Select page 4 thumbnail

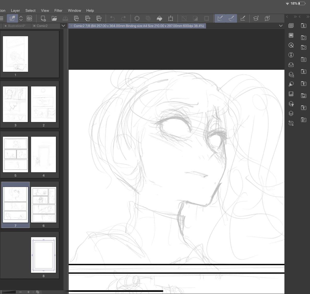coord(43,155)
